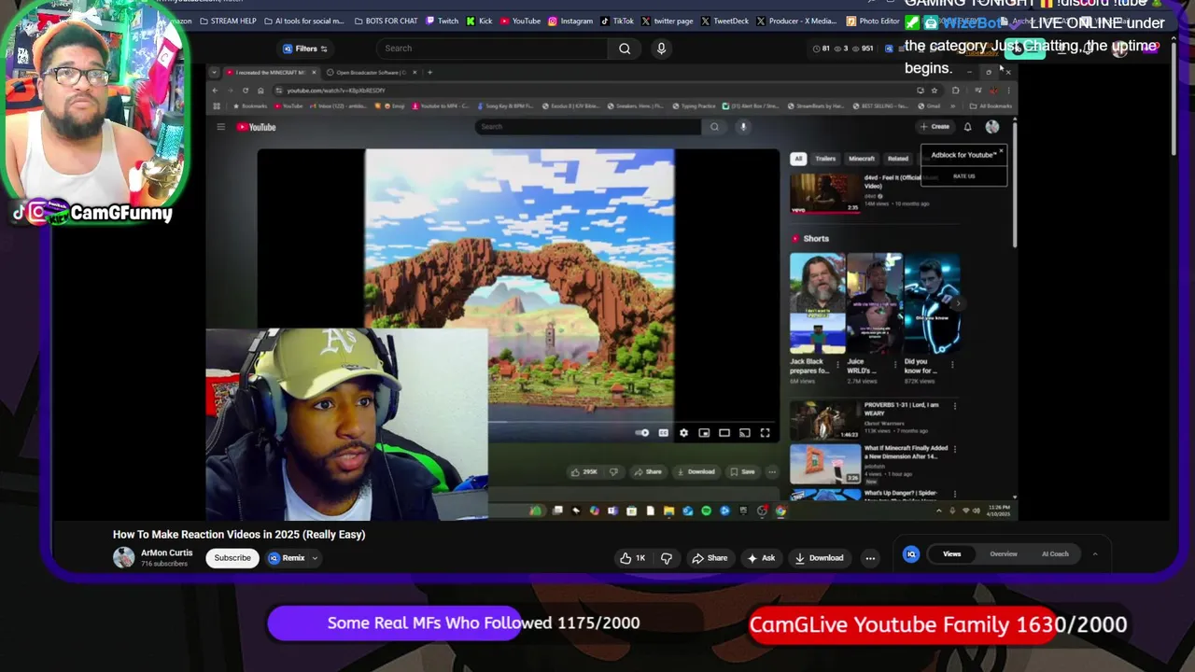The image size is (1195, 672).
Task: Click the Remix button
Action: (287, 558)
